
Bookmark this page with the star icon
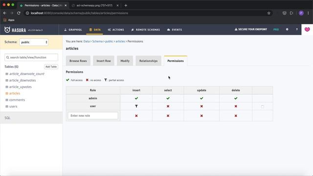[268, 13]
